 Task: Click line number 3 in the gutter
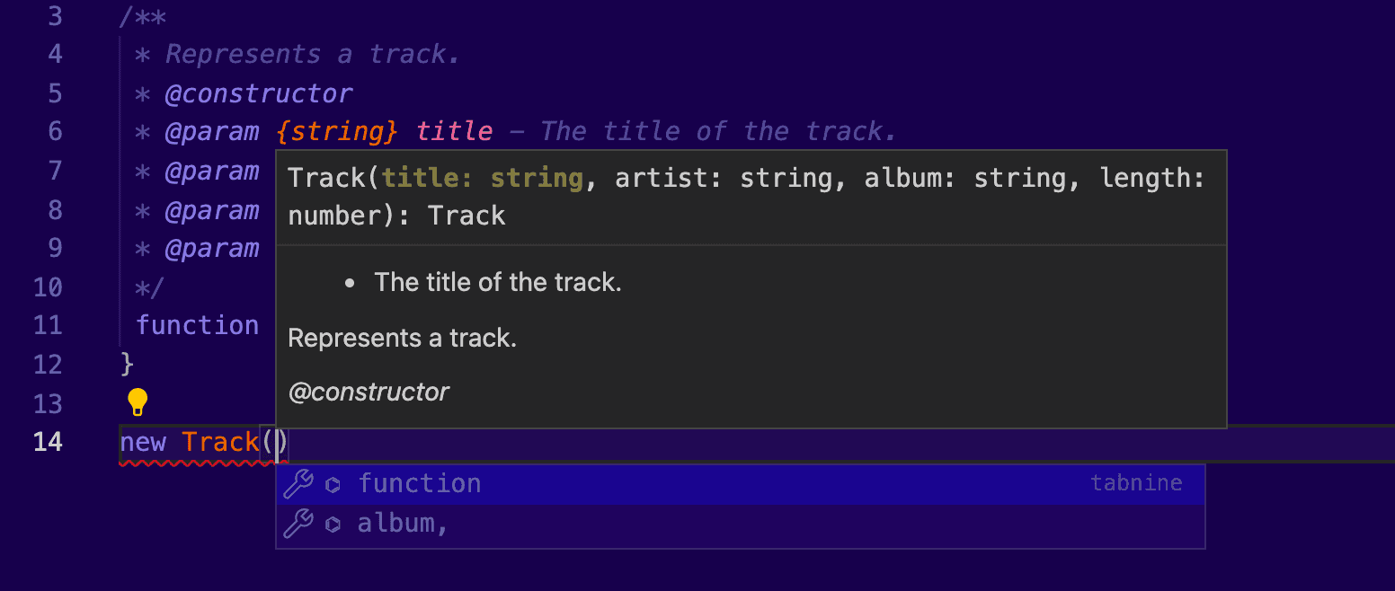(55, 16)
